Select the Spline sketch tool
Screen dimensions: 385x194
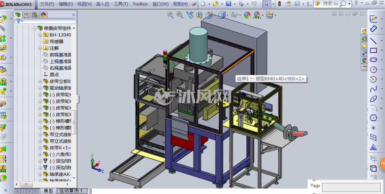[373, 89]
